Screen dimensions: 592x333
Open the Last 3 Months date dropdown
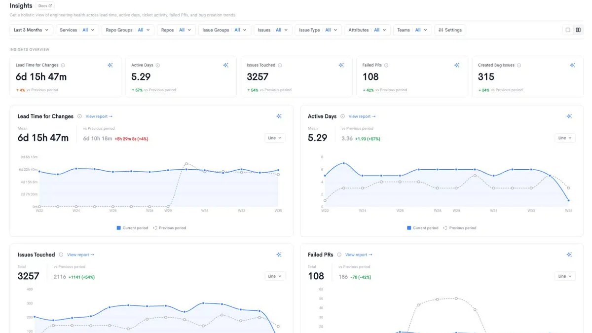click(x=32, y=30)
